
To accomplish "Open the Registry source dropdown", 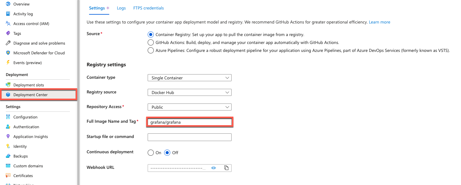I will [189, 92].
